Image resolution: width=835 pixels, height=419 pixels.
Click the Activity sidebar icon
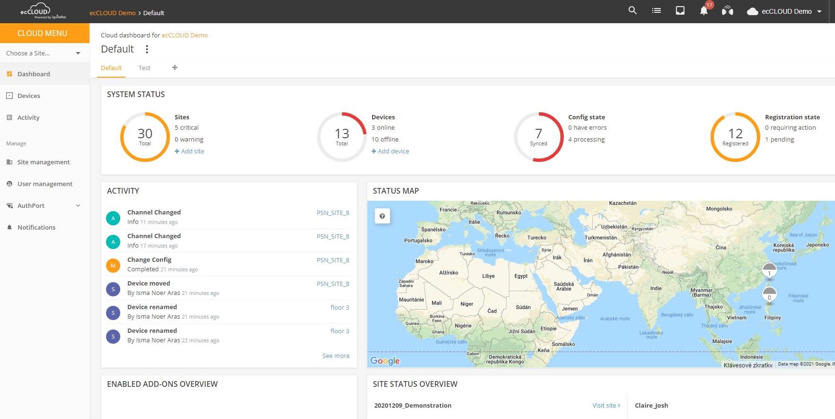click(x=9, y=117)
